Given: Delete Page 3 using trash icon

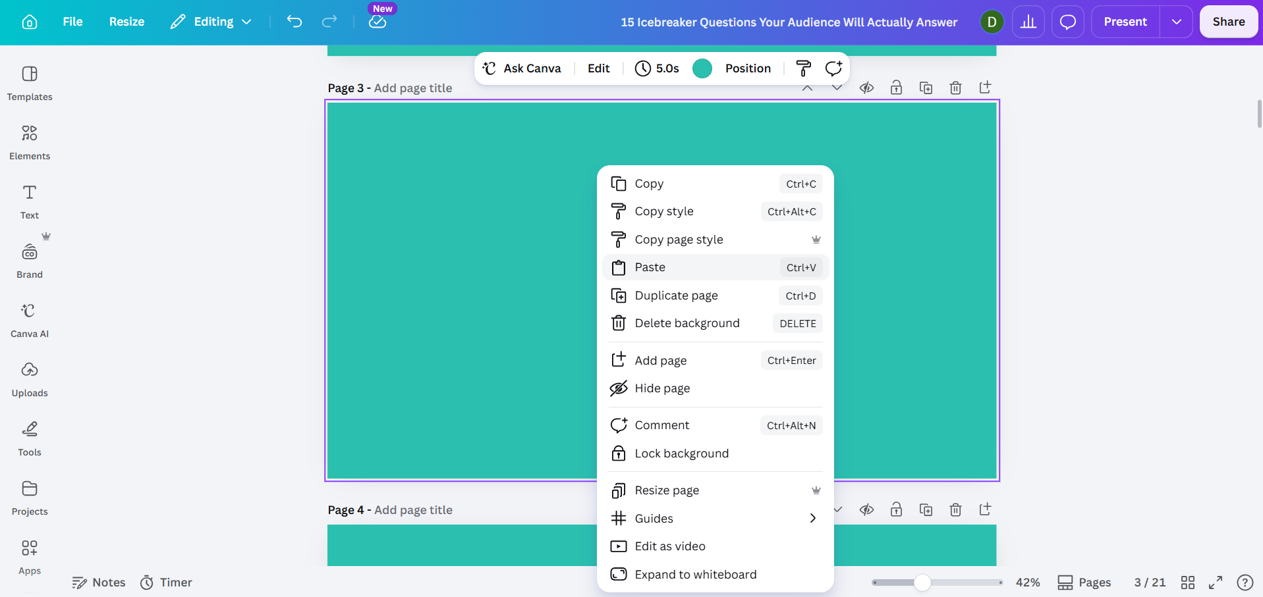Looking at the screenshot, I should pyautogui.click(x=955, y=88).
